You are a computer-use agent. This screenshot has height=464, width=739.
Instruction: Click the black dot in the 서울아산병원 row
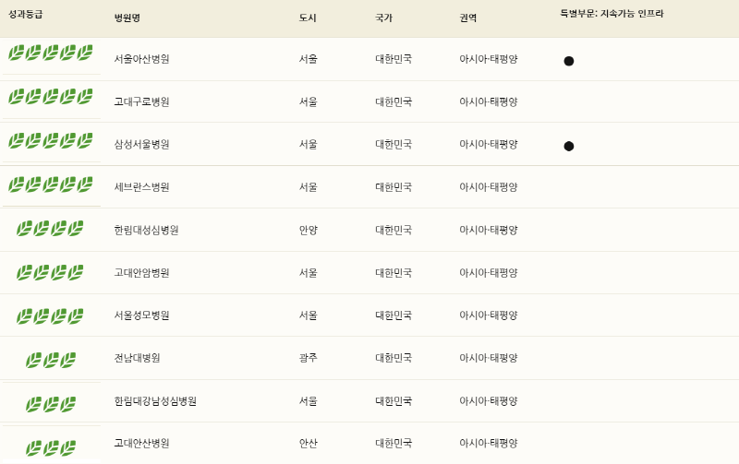[569, 61]
